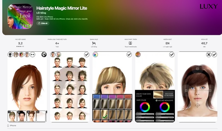Click the male face icon in the men's hairstyles screenshot

coord(53,54)
